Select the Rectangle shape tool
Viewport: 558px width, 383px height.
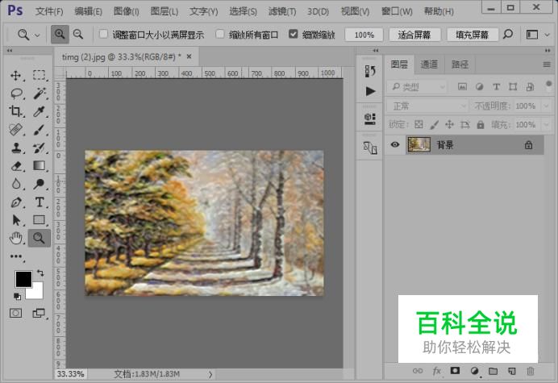tap(40, 219)
